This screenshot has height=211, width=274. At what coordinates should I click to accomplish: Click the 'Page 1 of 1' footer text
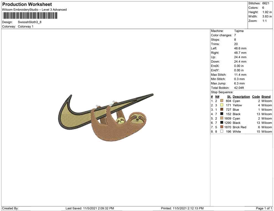click(x=264, y=208)
